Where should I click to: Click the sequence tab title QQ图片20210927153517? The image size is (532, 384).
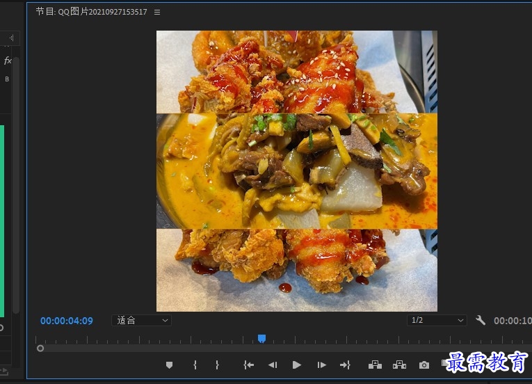pyautogui.click(x=102, y=12)
